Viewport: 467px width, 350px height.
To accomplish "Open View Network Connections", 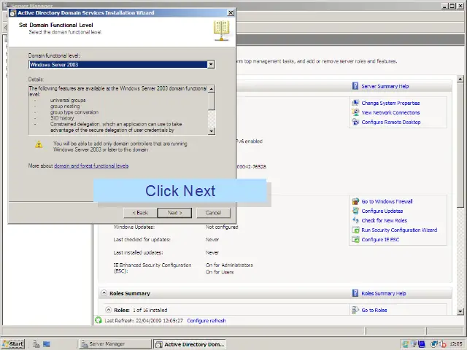I will (x=390, y=113).
